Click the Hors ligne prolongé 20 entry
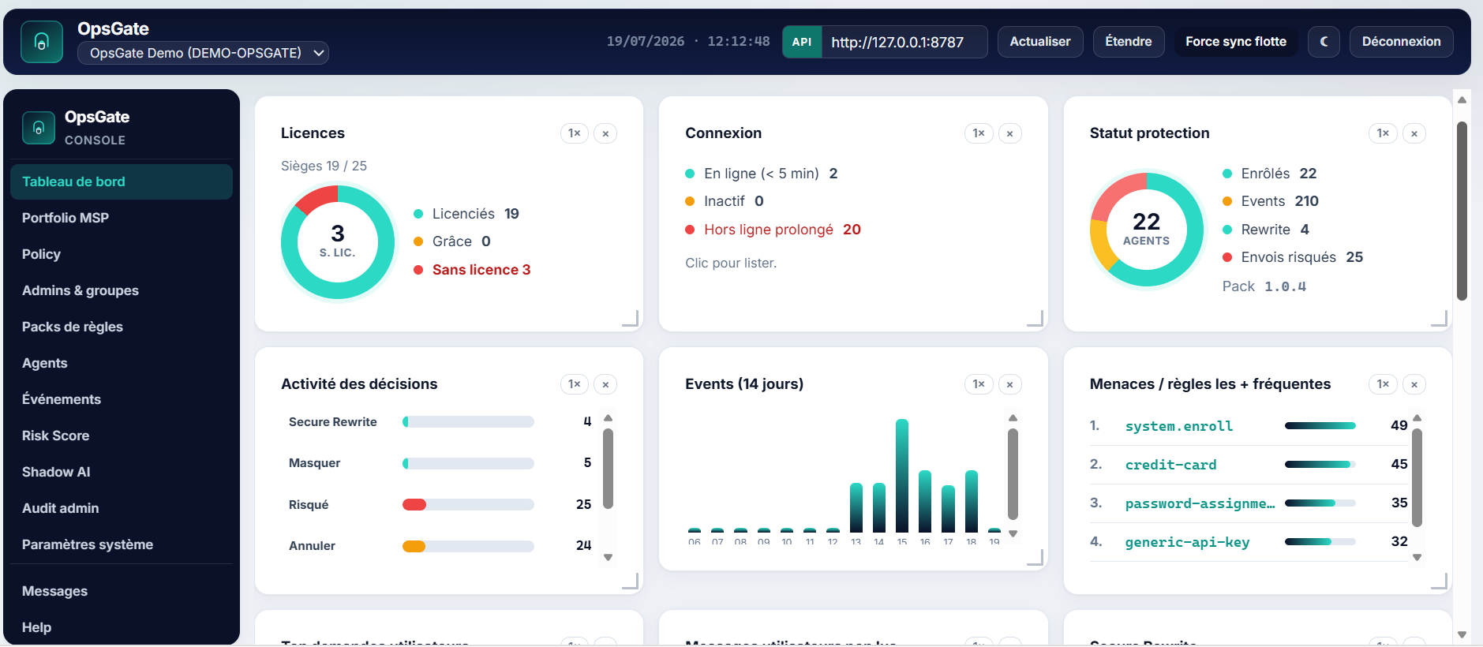 click(773, 230)
